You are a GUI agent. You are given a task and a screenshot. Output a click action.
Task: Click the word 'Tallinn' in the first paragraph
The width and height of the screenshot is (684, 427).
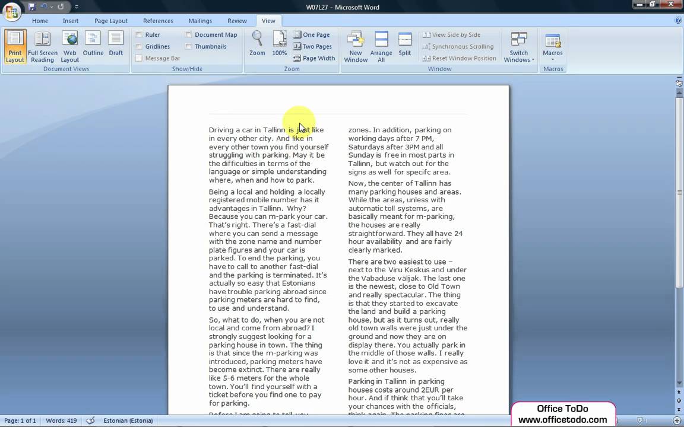tap(274, 130)
